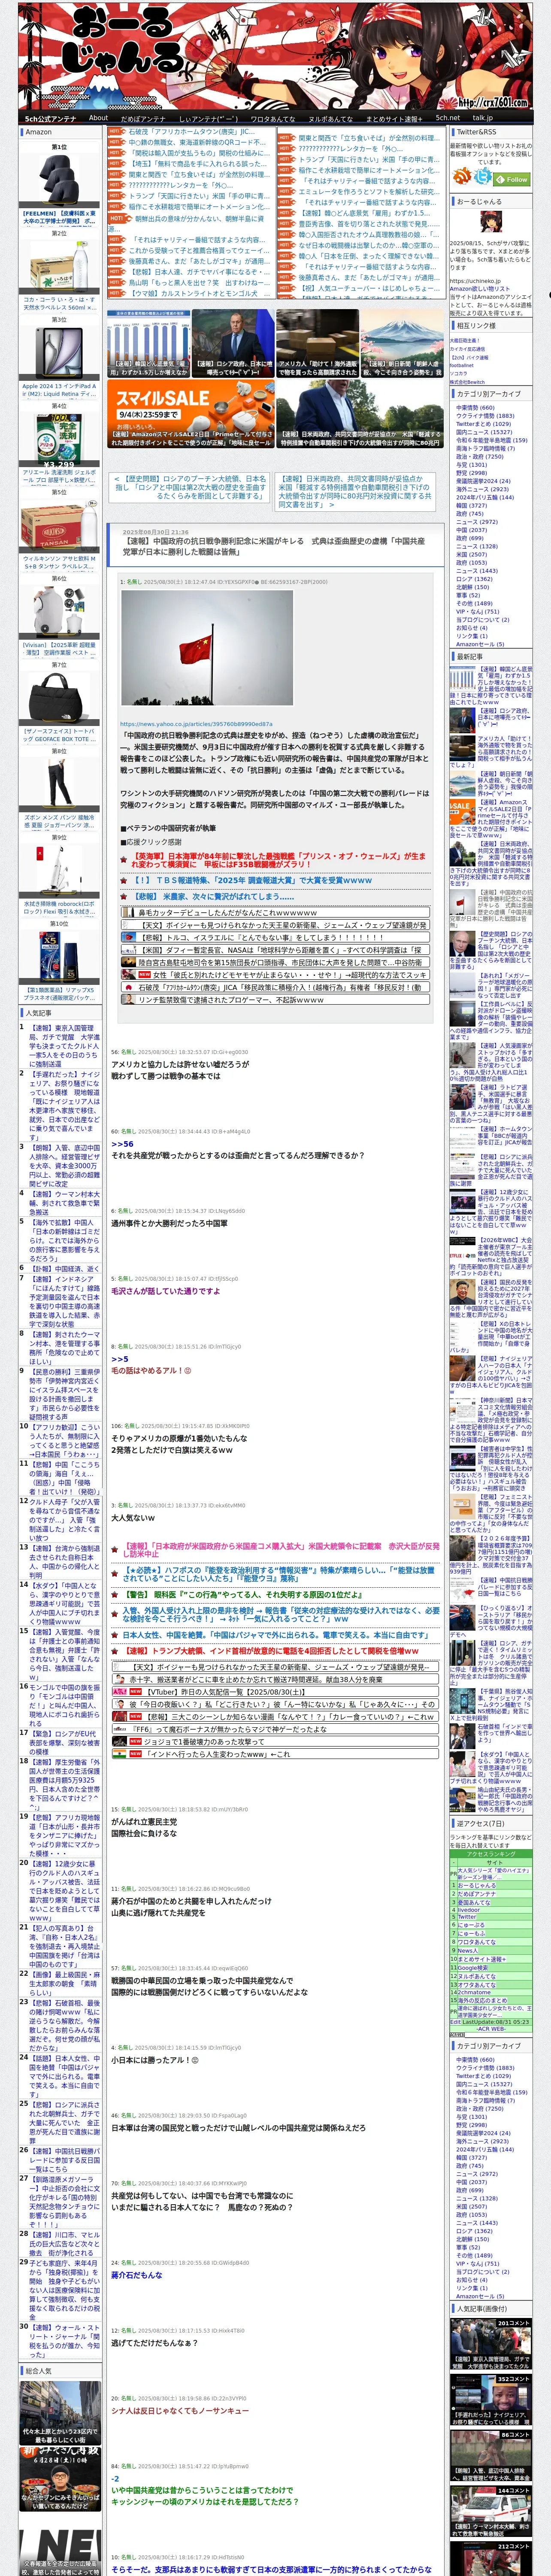Open the https://uchineko.jp sidebar link
This screenshot has width=551, height=2576.
[474, 281]
